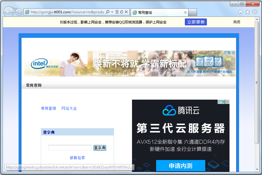Maximize the browser window

point(242,4)
